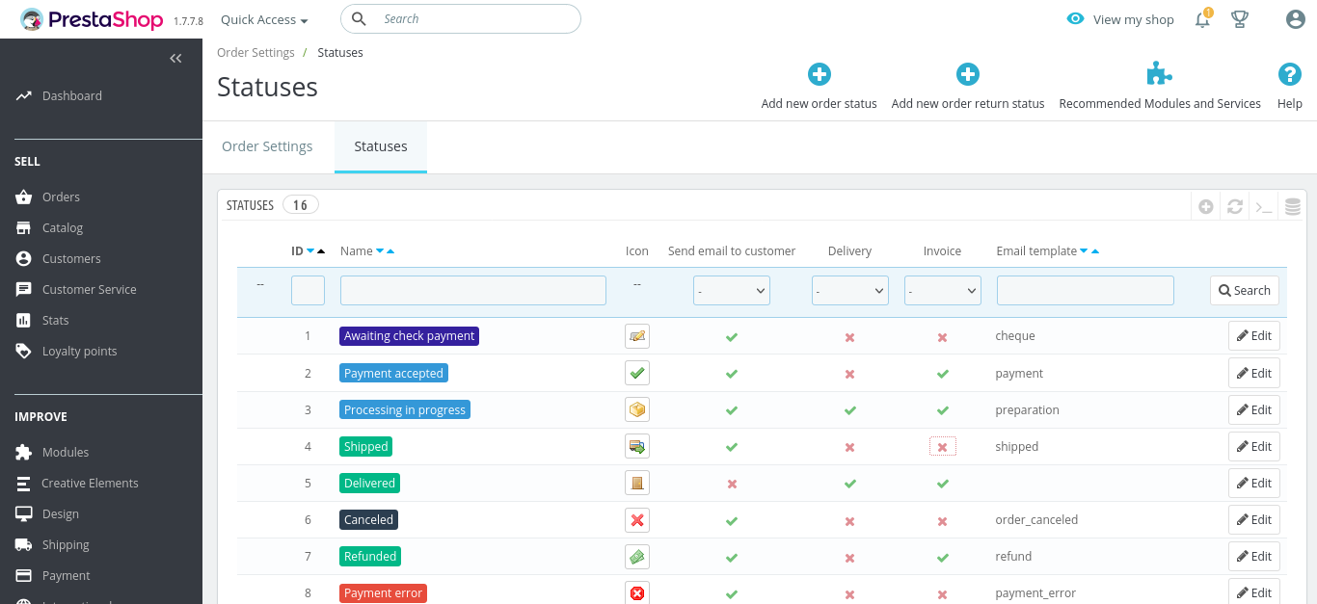Open the trophy merchant expertise icon
1317x604 pixels.
(1240, 19)
